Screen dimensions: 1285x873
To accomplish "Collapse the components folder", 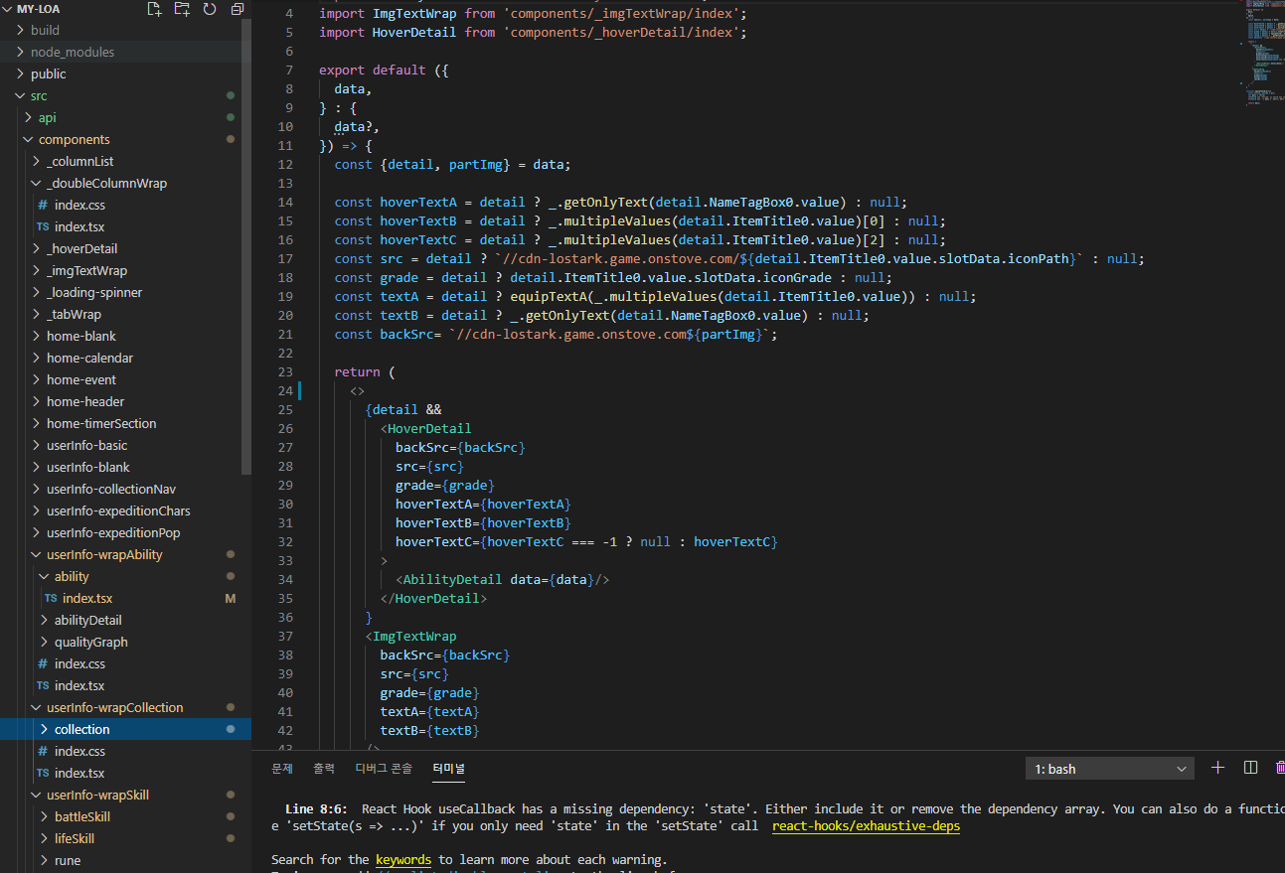I will click(123, 139).
